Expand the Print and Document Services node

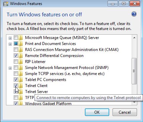pyautogui.click(x=10, y=44)
